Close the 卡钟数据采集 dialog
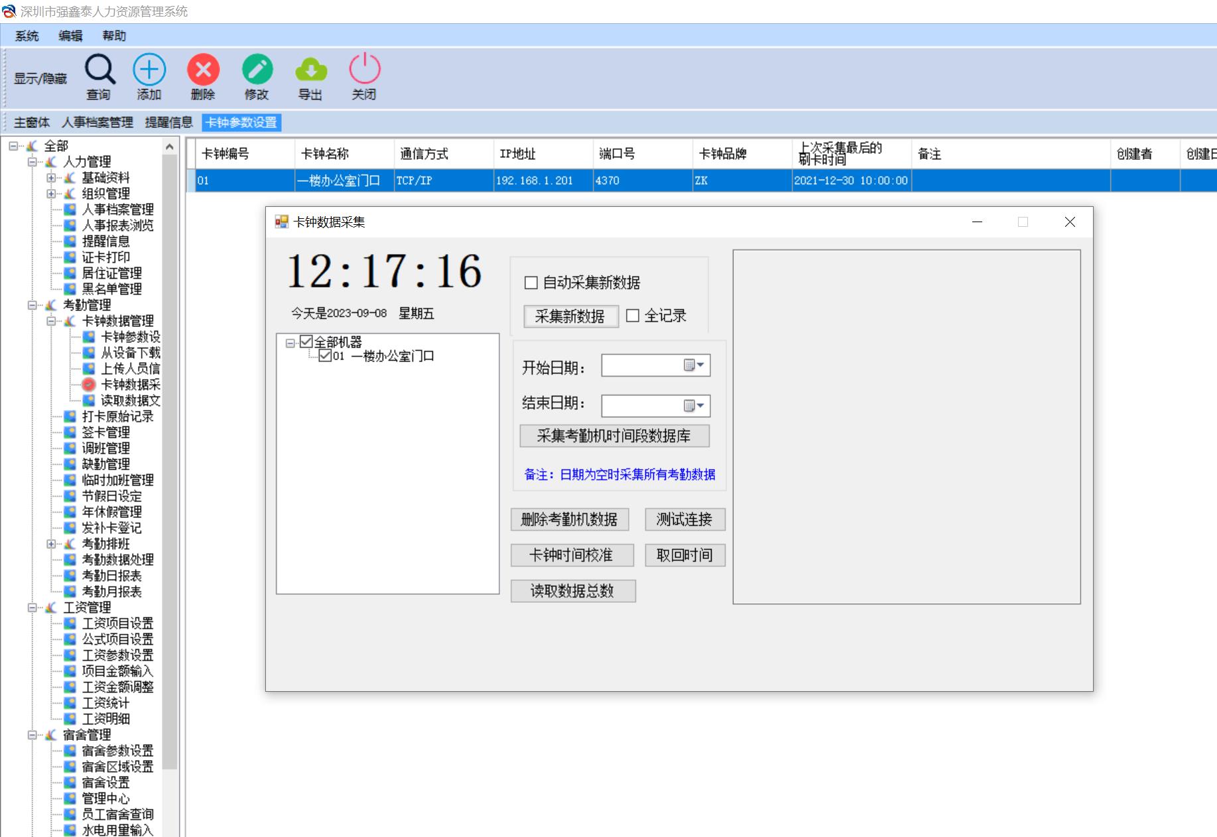Viewport: 1217px width, 837px height. [x=1070, y=222]
